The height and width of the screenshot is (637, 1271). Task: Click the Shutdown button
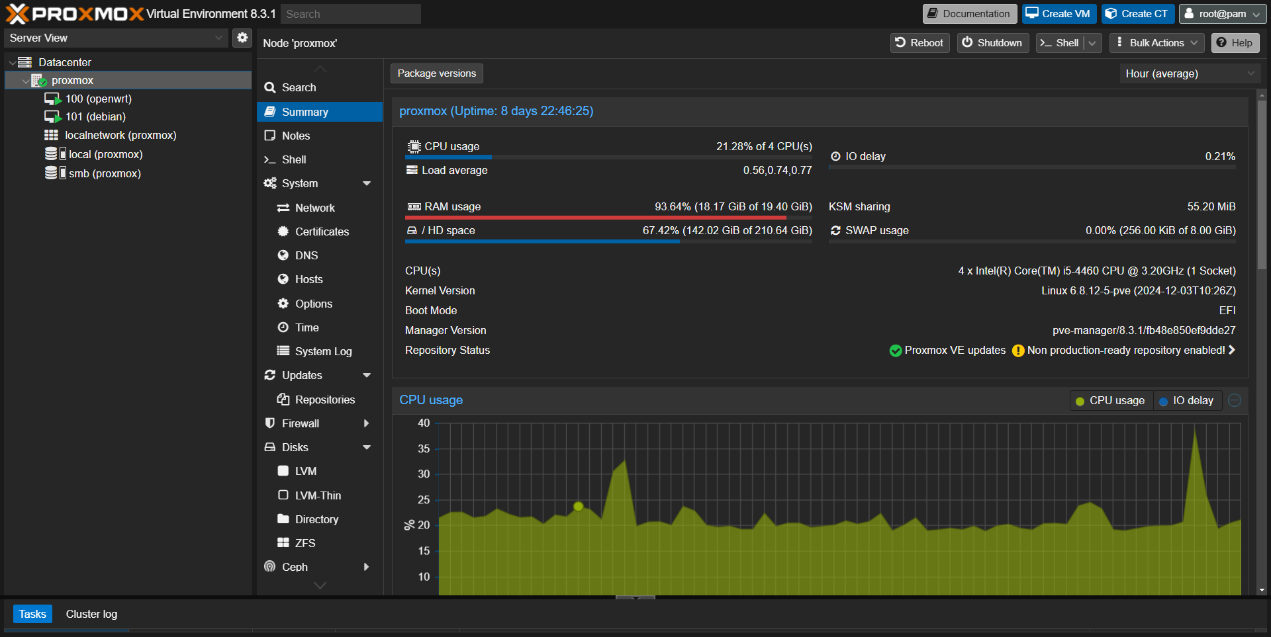(x=992, y=42)
